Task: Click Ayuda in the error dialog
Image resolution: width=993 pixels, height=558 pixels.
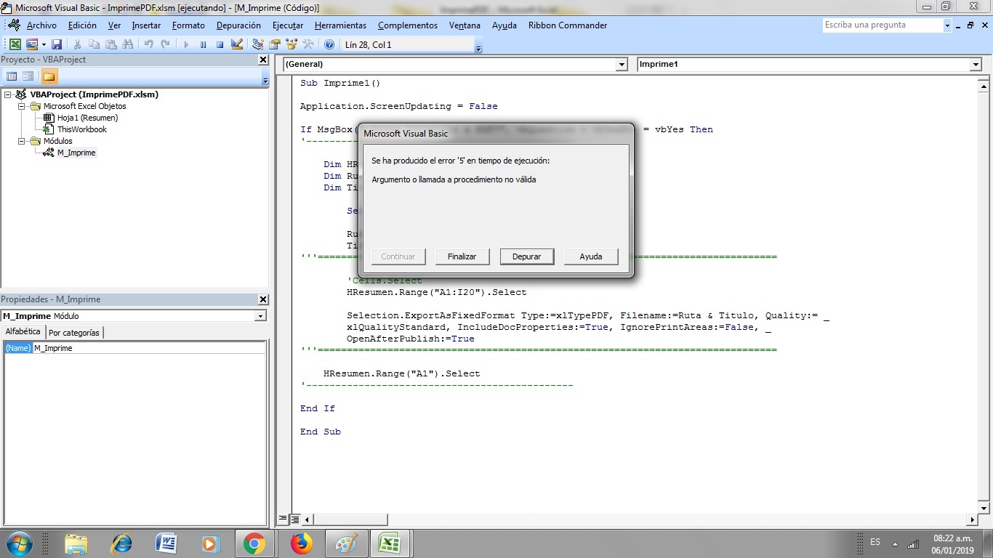Action: [591, 256]
